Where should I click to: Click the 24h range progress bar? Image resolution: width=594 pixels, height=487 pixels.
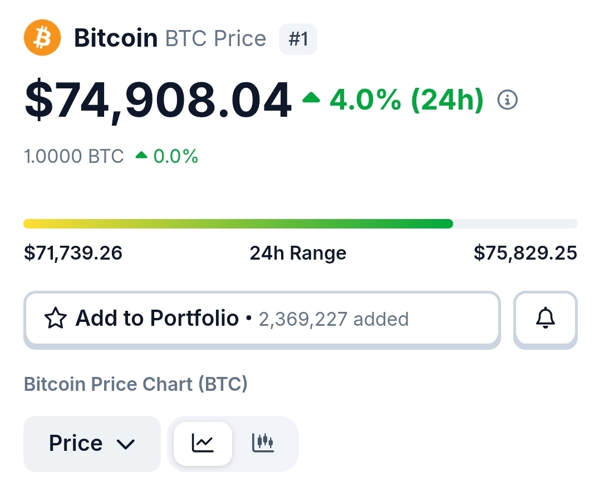[x=300, y=223]
